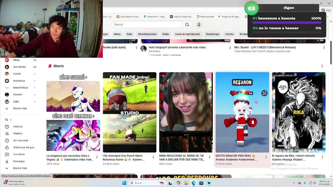Open Character.AI bookmark
Screen dimensions: 333x187
[x=155, y=17]
